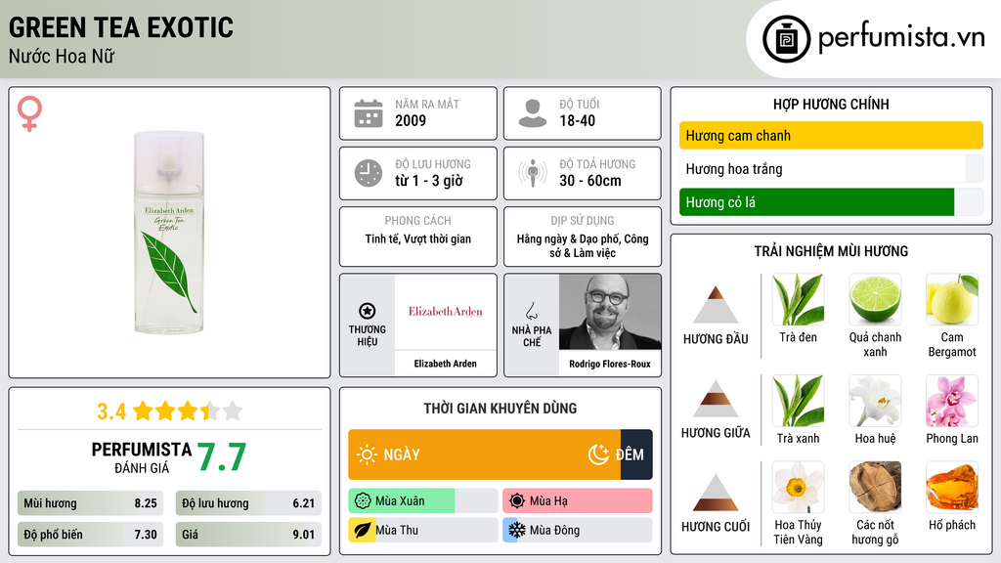
Task: Click the TRẢI NGHIỆM MÙI HƯƠNG heading
Action: (831, 251)
